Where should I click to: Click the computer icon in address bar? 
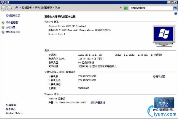(17, 8)
